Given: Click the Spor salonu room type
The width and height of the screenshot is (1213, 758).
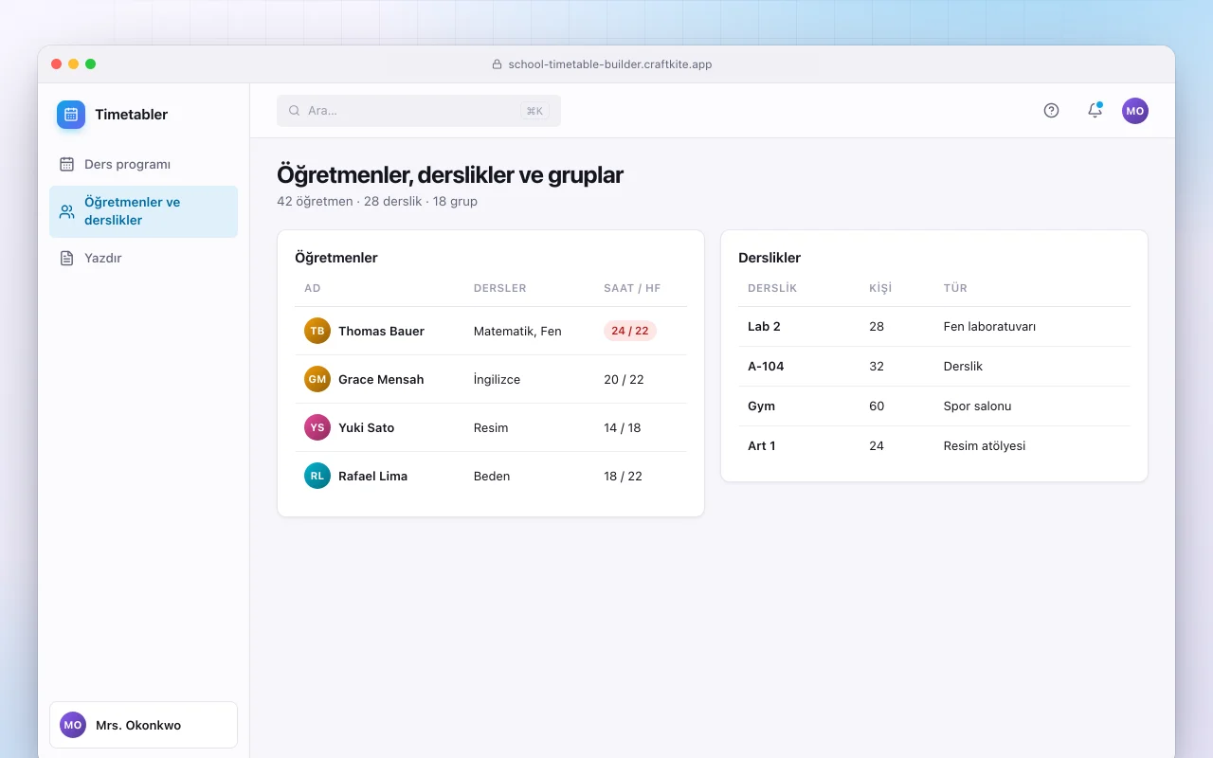Looking at the screenshot, I should [x=978, y=406].
